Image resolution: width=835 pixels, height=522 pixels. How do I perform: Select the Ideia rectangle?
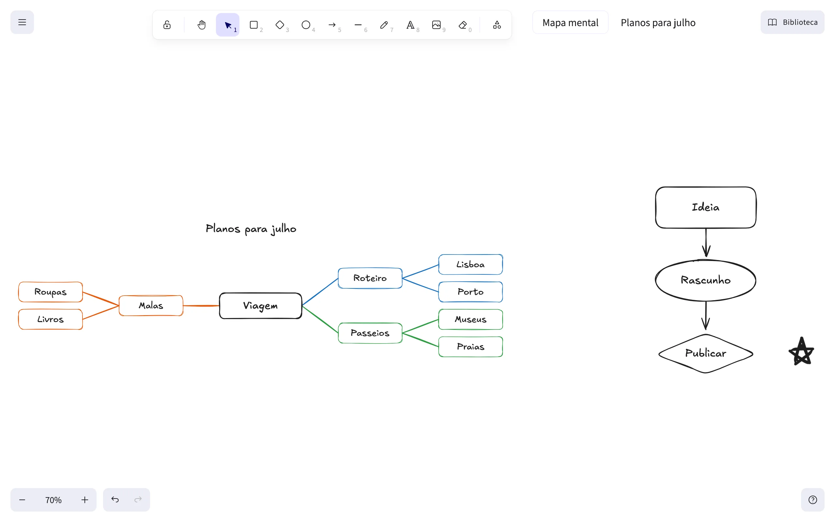click(706, 207)
